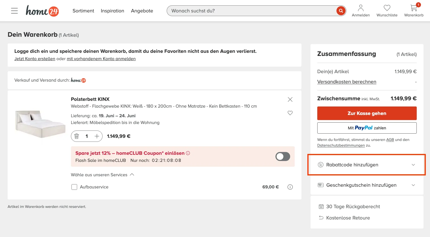Open the AGB link

(x=390, y=140)
